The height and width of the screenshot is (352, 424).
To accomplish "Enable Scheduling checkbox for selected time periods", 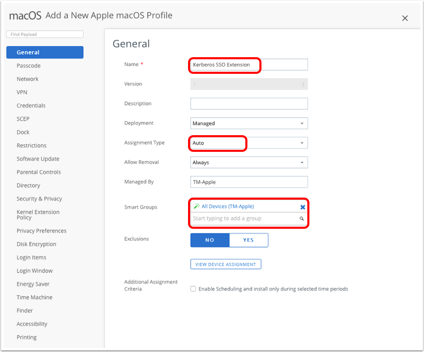I will pos(193,289).
